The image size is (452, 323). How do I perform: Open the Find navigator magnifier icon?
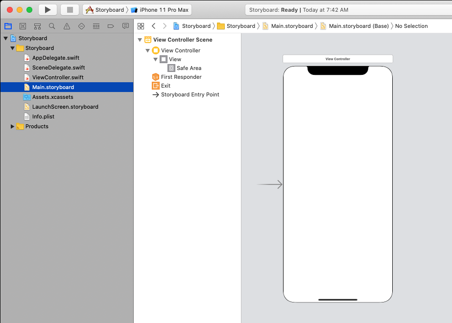point(52,26)
